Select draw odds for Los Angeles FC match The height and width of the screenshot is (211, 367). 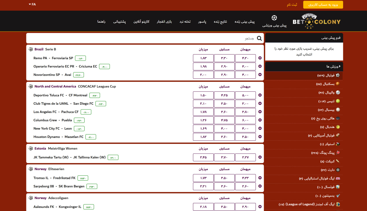pyautogui.click(x=224, y=112)
